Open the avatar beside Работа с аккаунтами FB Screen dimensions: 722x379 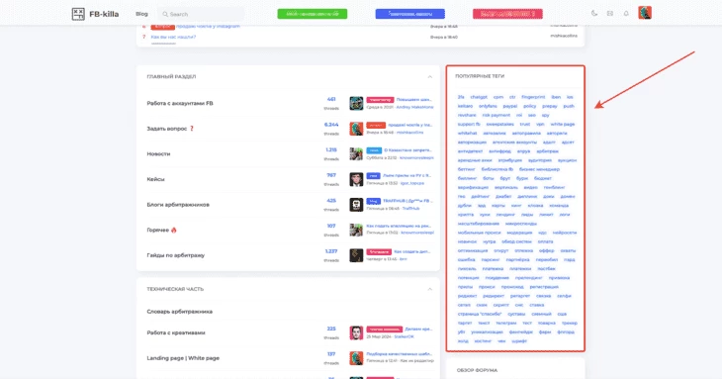tap(356, 103)
